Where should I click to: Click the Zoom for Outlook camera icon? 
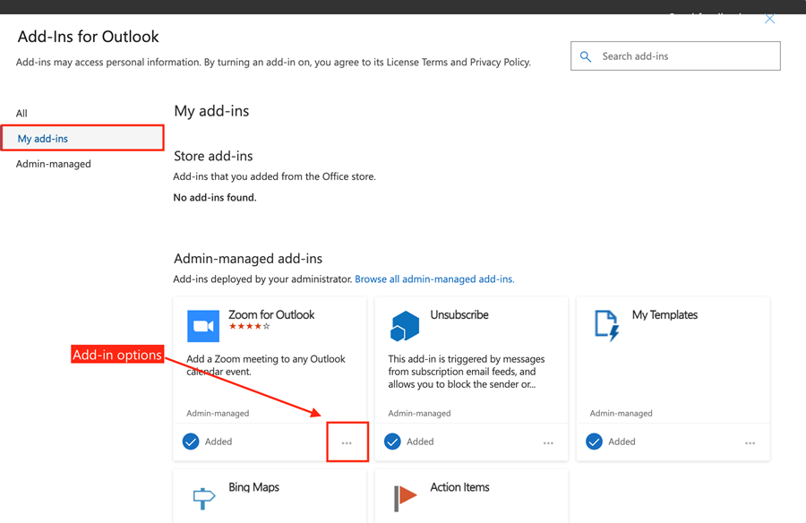tap(203, 326)
